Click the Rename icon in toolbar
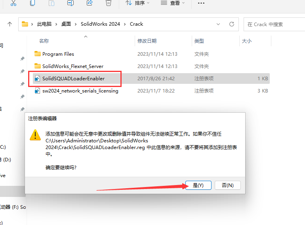This screenshot has height=225, width=305. tap(71, 3)
